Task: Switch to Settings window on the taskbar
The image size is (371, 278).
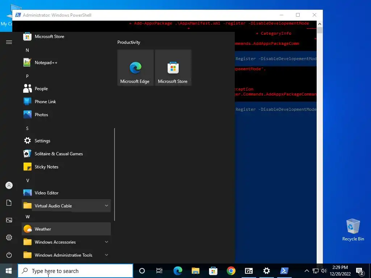Action: 266,271
